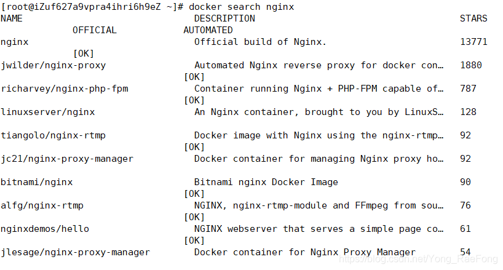Click linuxserver/nginx entry

[x=48, y=112]
